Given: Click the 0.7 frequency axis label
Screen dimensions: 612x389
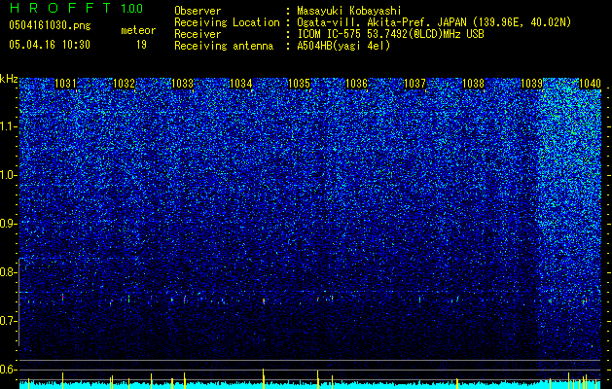Looking at the screenshot, I should (x=9, y=321).
